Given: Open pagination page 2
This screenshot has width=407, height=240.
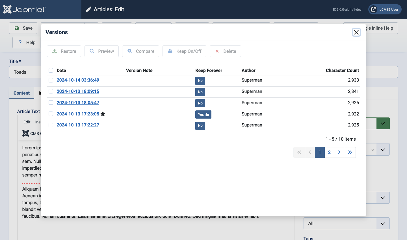Looking at the screenshot, I should click(329, 152).
